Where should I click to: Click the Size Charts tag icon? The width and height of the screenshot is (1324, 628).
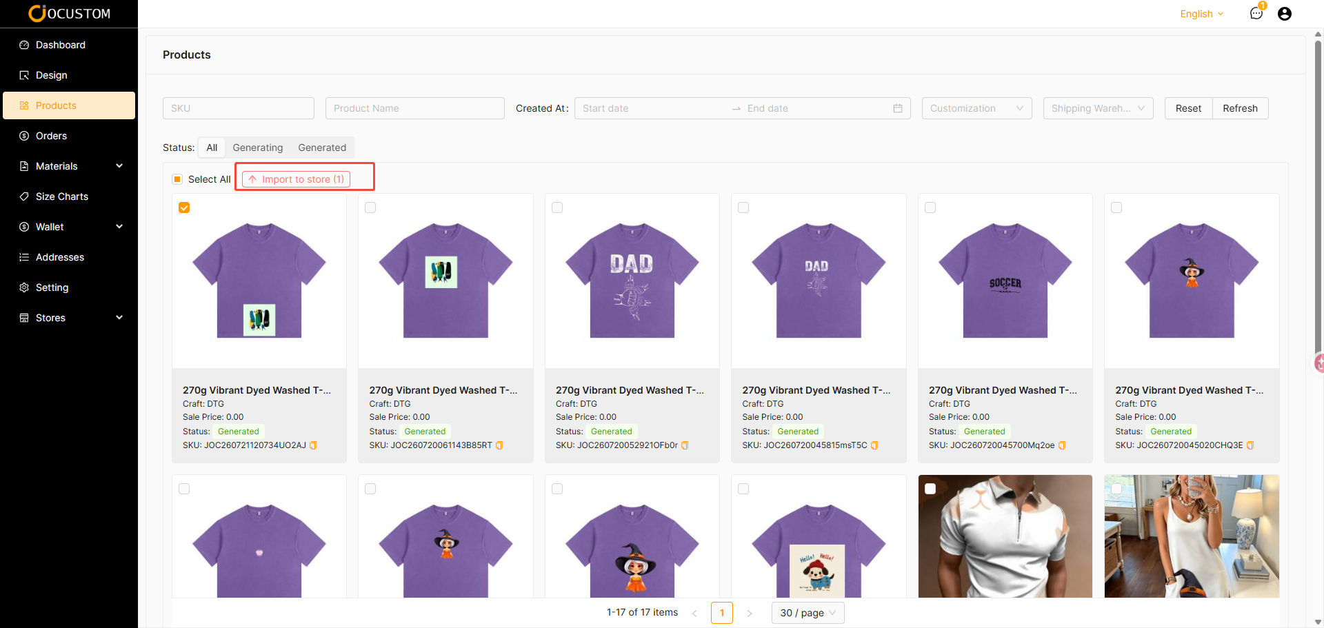tap(24, 196)
